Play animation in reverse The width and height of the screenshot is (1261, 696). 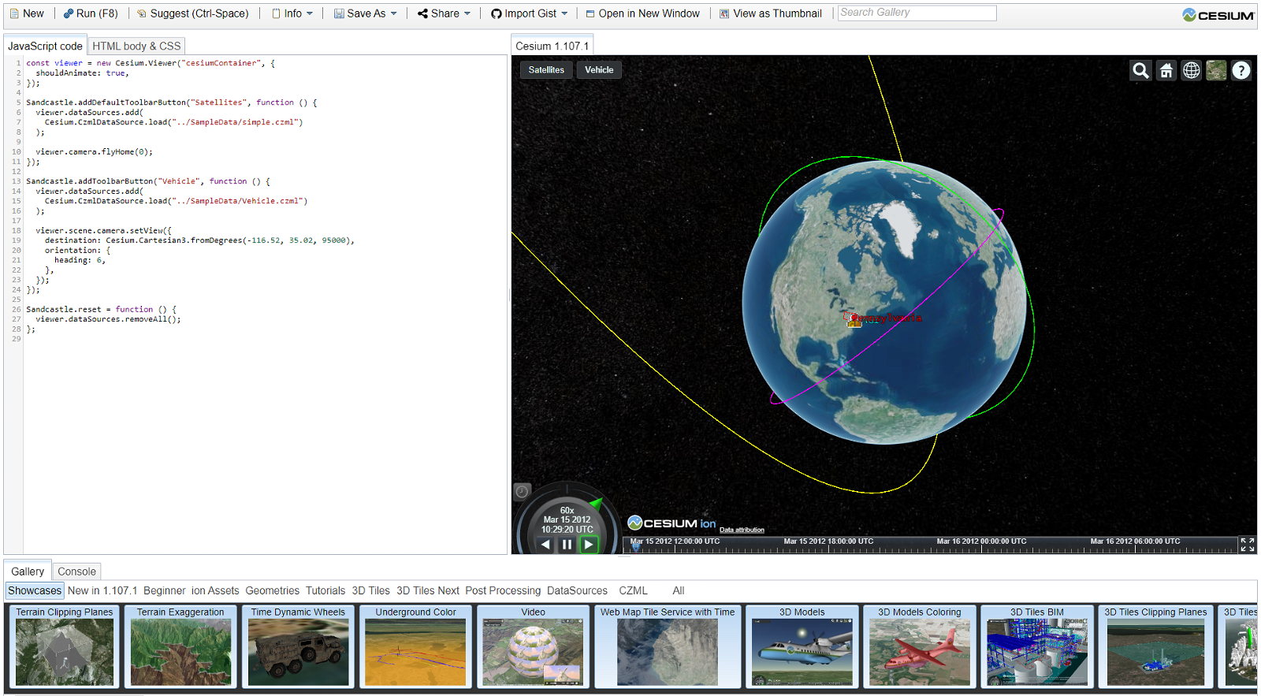pos(545,545)
